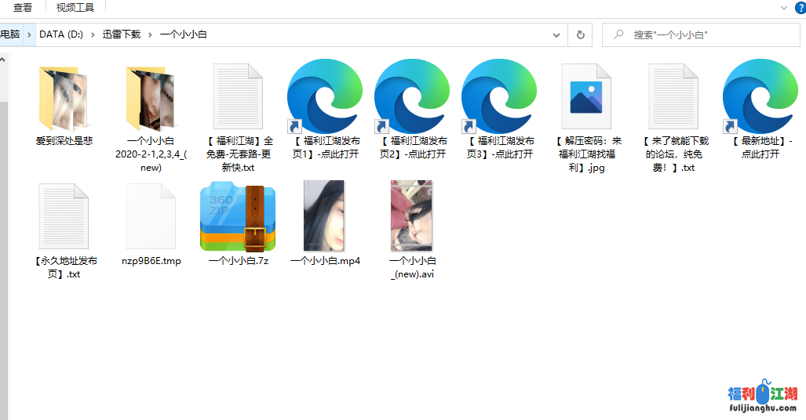The height and width of the screenshot is (420, 806).
Task: Switch to the 查看 ribbon tab
Action: pos(23,7)
